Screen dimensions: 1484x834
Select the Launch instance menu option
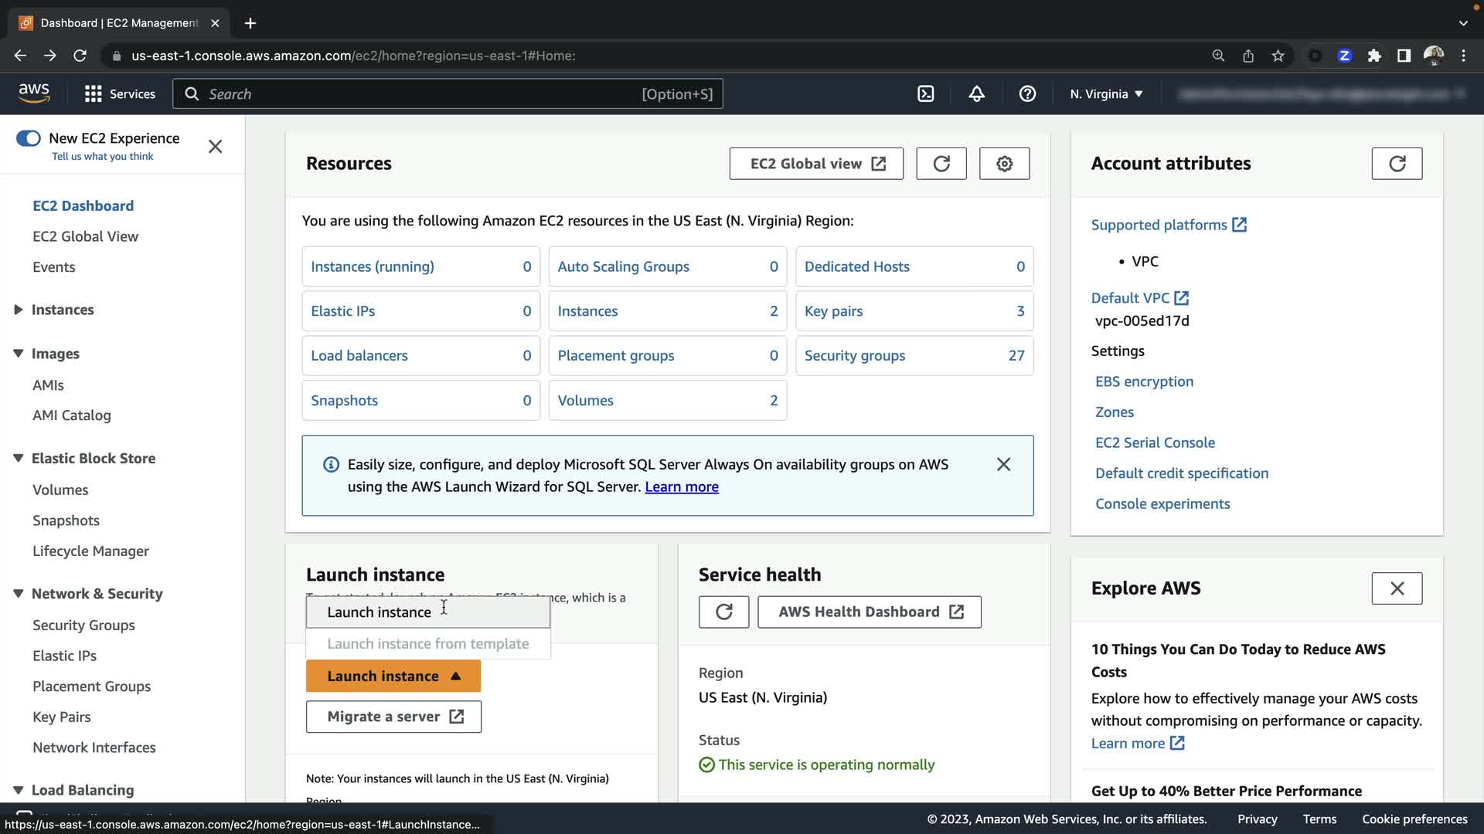(x=379, y=612)
